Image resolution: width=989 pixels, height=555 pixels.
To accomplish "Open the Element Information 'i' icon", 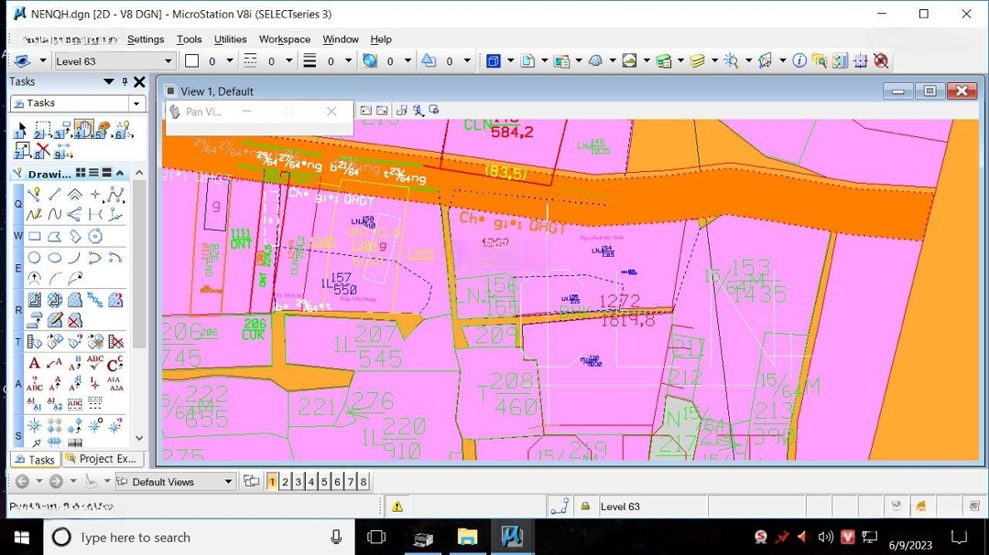I will [799, 61].
